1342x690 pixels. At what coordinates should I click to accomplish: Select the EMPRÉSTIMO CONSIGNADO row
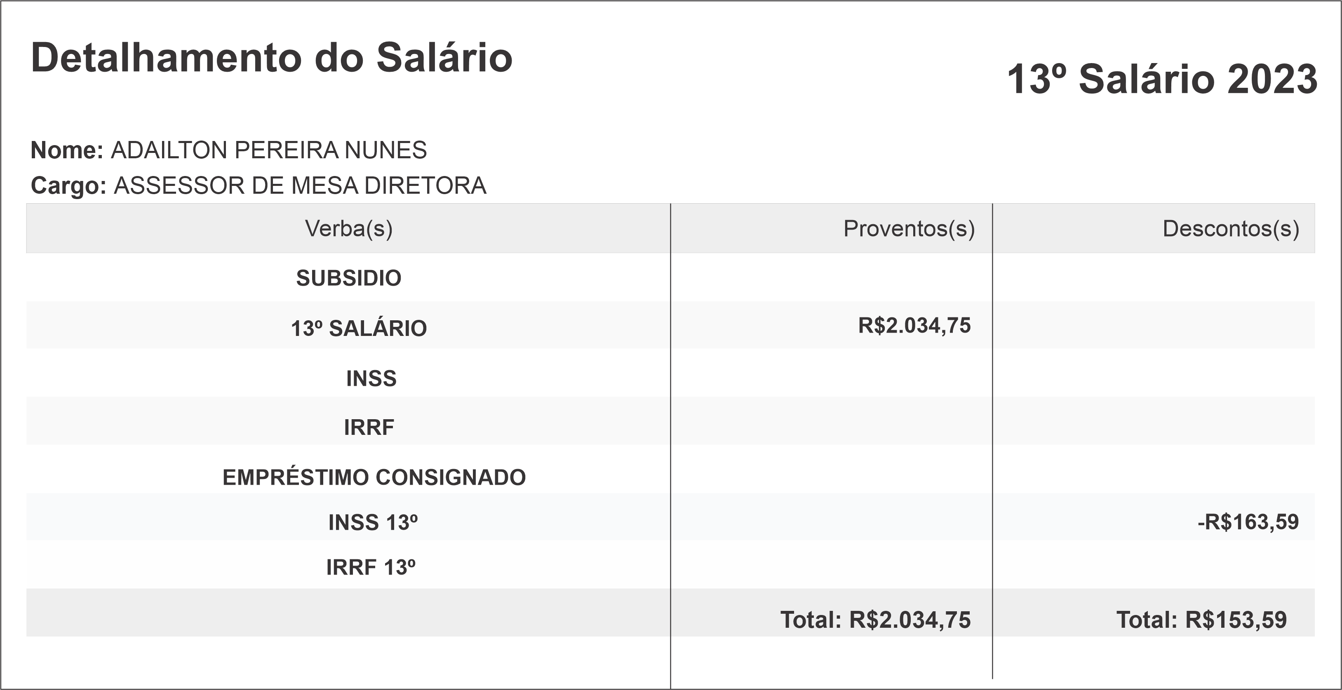point(374,478)
